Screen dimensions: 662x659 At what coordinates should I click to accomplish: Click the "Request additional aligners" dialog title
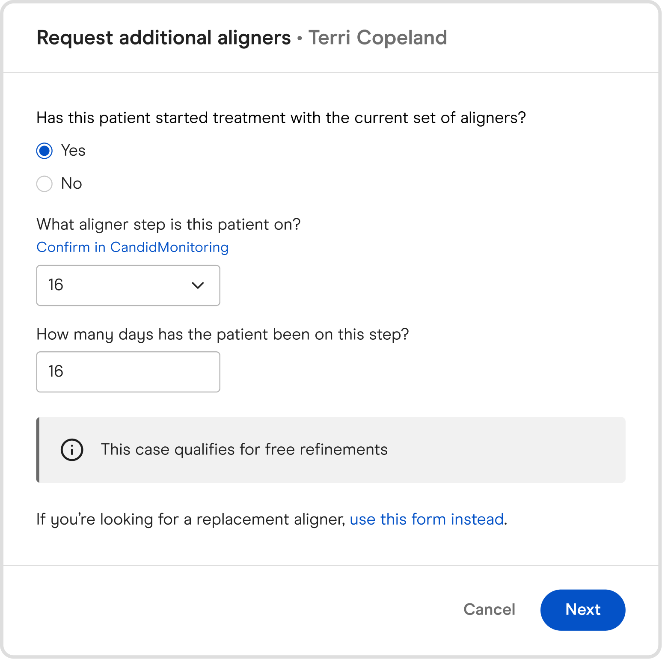(164, 38)
